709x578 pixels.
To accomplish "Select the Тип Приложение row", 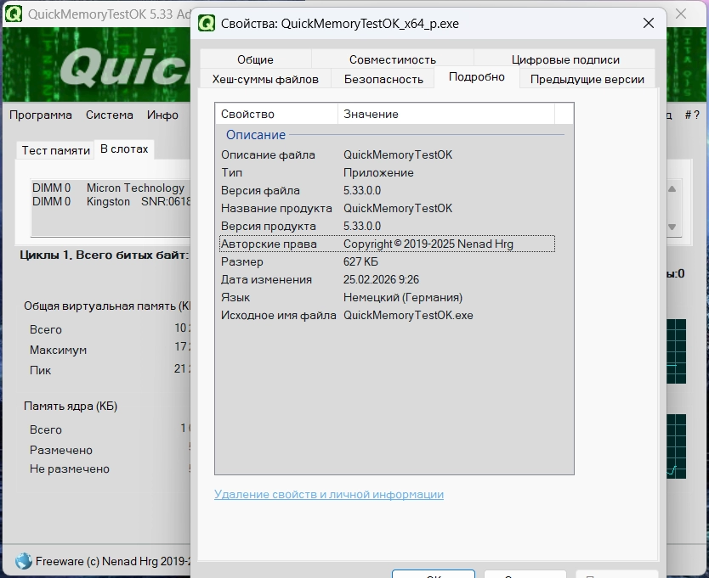I will pyautogui.click(x=387, y=173).
